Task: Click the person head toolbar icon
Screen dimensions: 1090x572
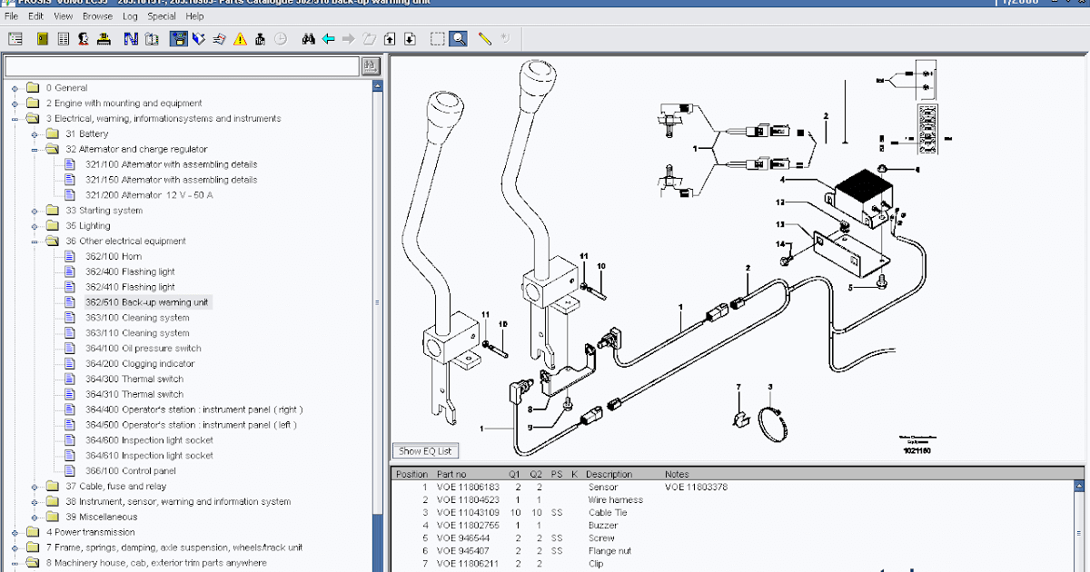Action: [84, 39]
